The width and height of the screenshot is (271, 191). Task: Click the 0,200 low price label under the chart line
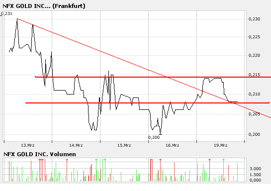[154, 137]
